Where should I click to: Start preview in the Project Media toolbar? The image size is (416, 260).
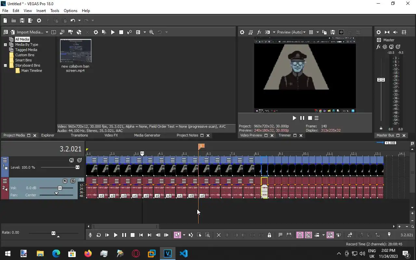[113, 32]
